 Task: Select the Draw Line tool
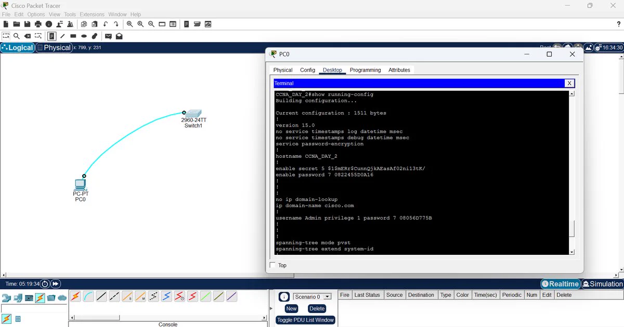(62, 36)
